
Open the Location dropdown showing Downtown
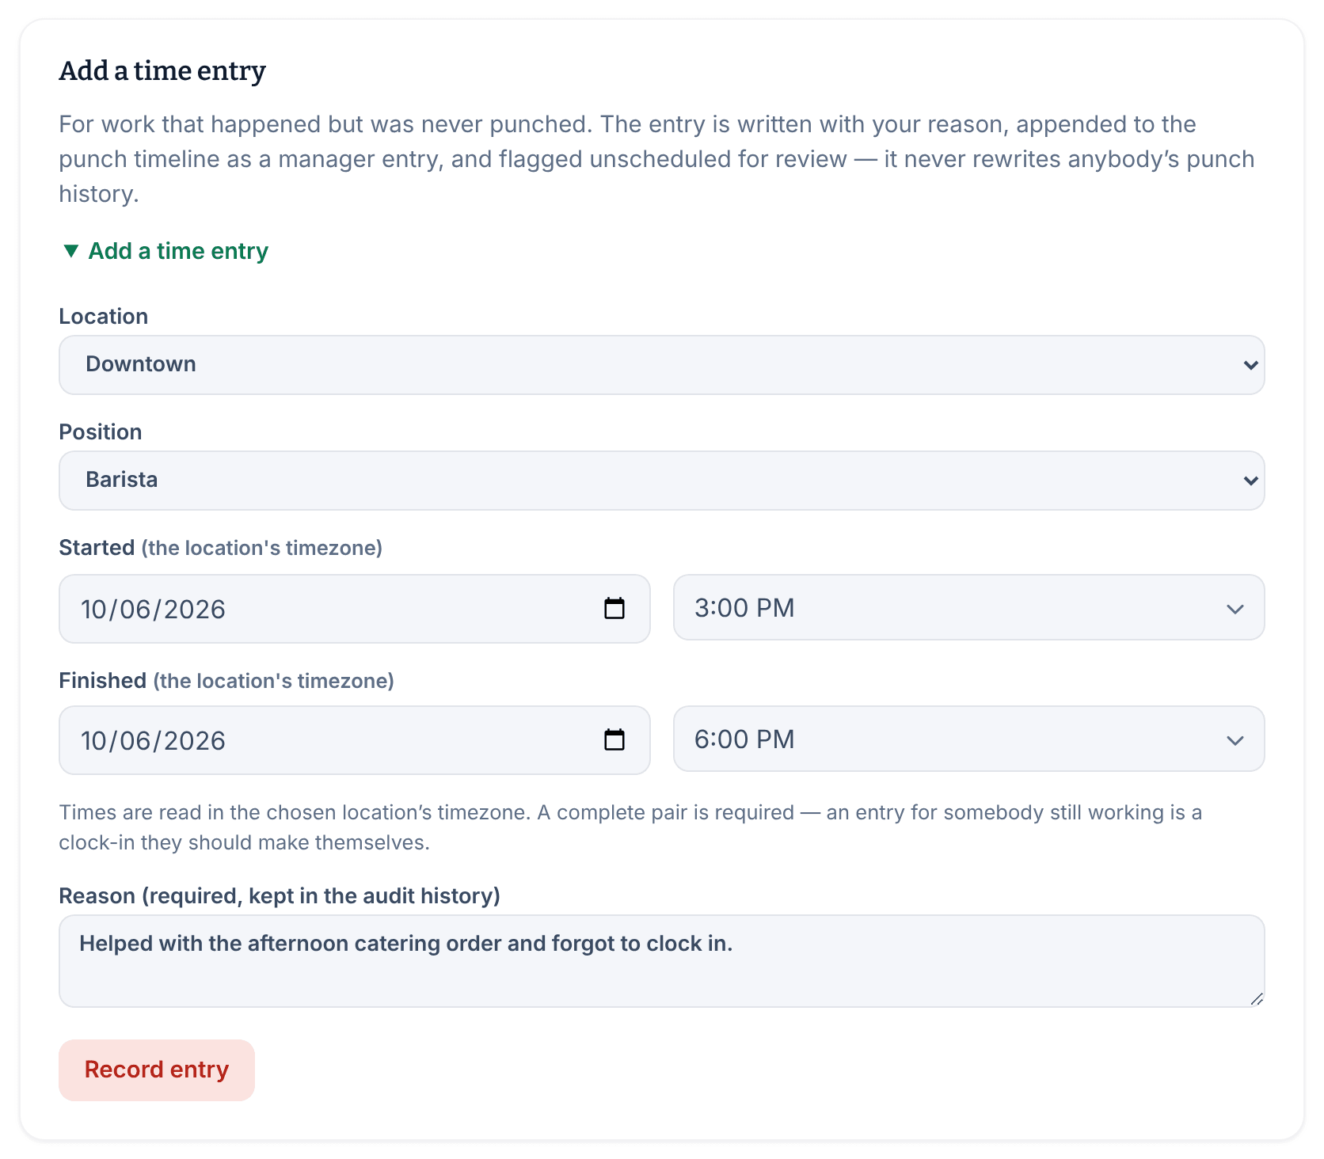661,365
